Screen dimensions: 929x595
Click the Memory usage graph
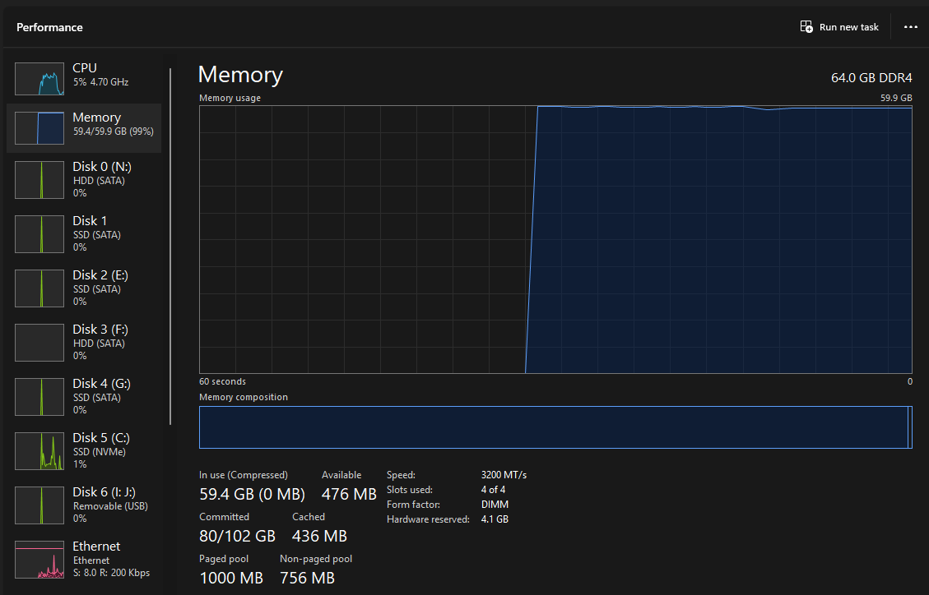point(555,239)
